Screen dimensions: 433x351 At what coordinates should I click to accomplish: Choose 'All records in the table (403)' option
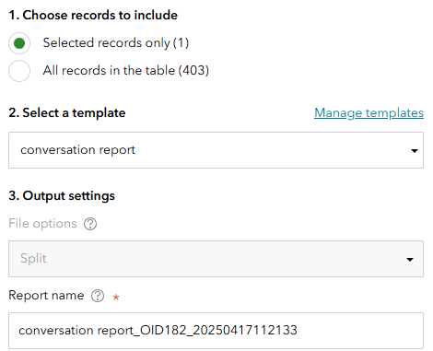19,71
